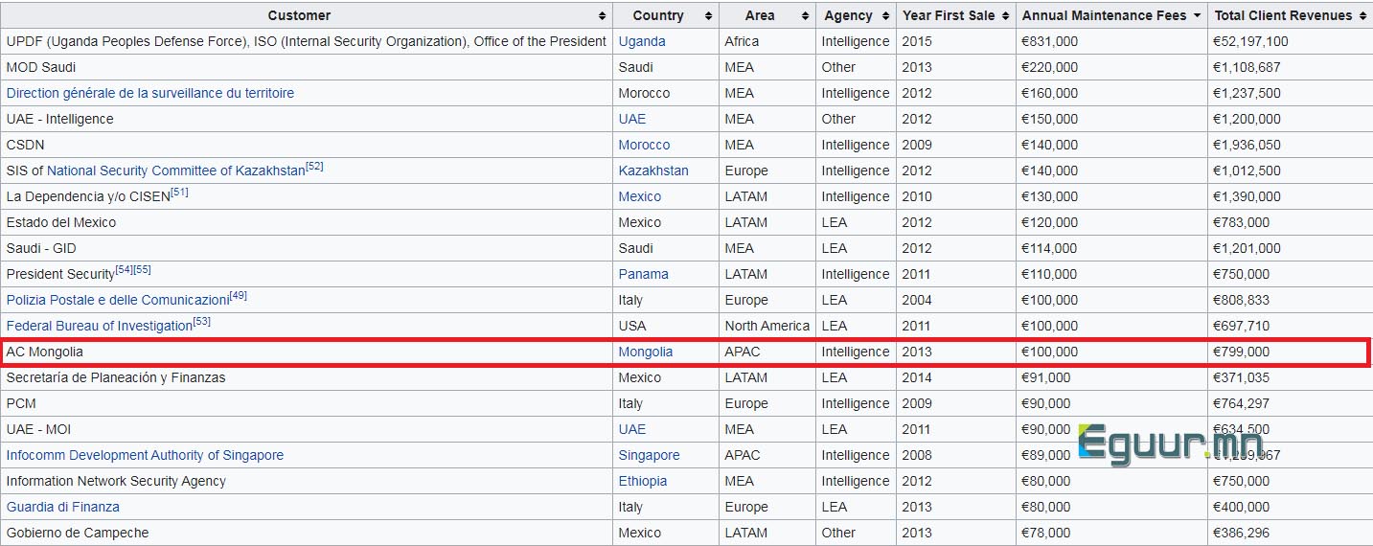1373x546 pixels.
Task: Open the Kazakhstan country link
Action: [653, 171]
